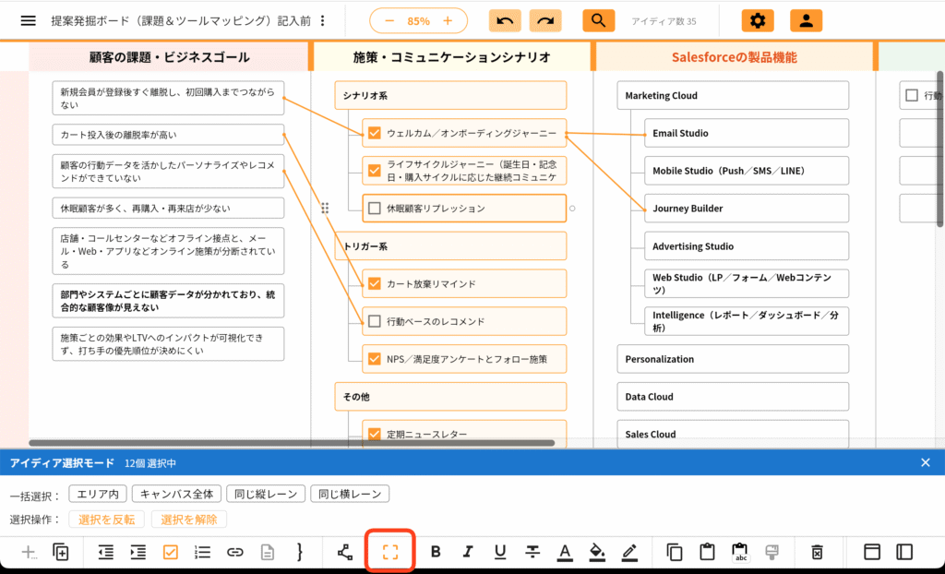Open the hamburger menu
The width and height of the screenshot is (945, 574).
26,18
